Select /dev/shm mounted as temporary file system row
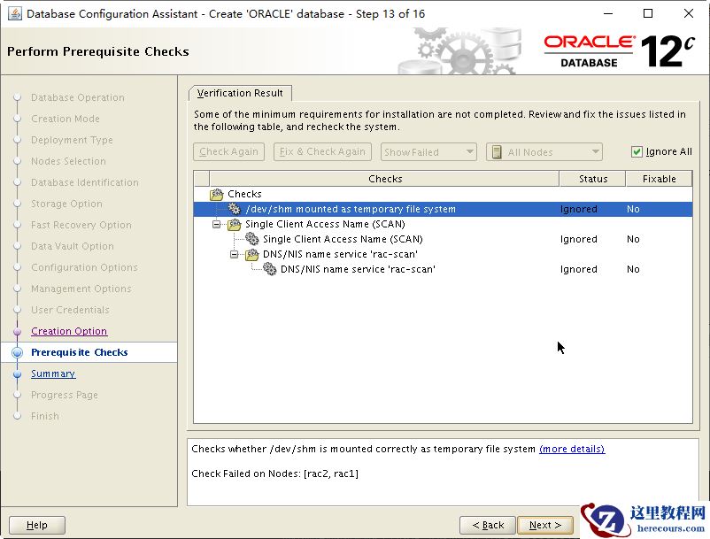This screenshot has height=539, width=710. click(443, 209)
